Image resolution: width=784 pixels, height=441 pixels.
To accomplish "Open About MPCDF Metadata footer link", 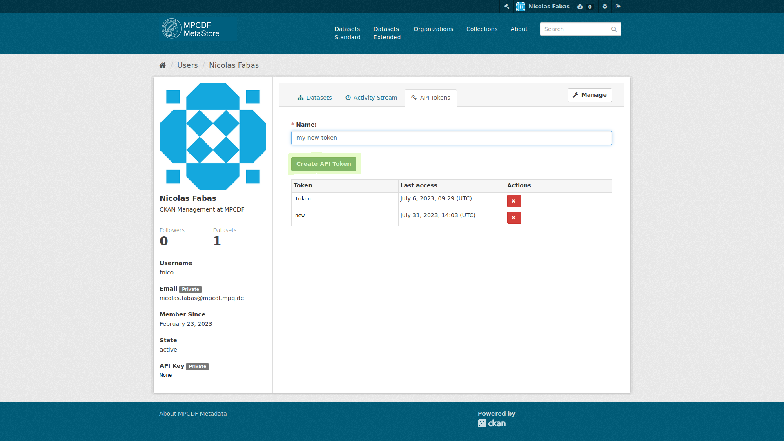I will click(193, 414).
